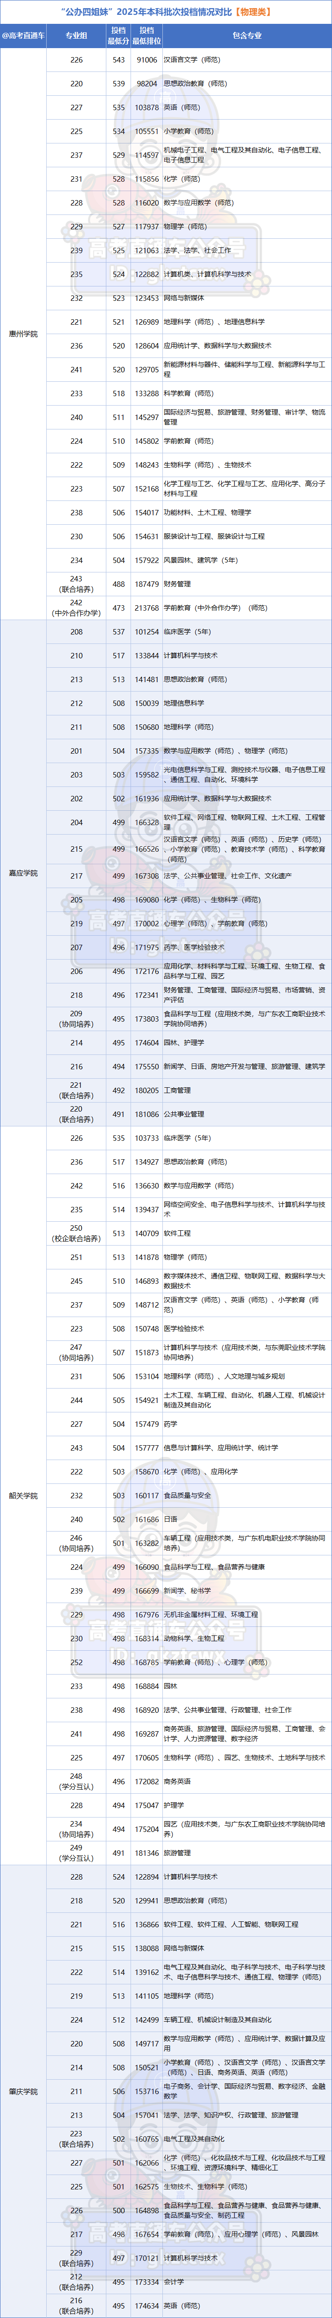
Task: Select rank value 157479 for 药学
Action: [x=146, y=1425]
